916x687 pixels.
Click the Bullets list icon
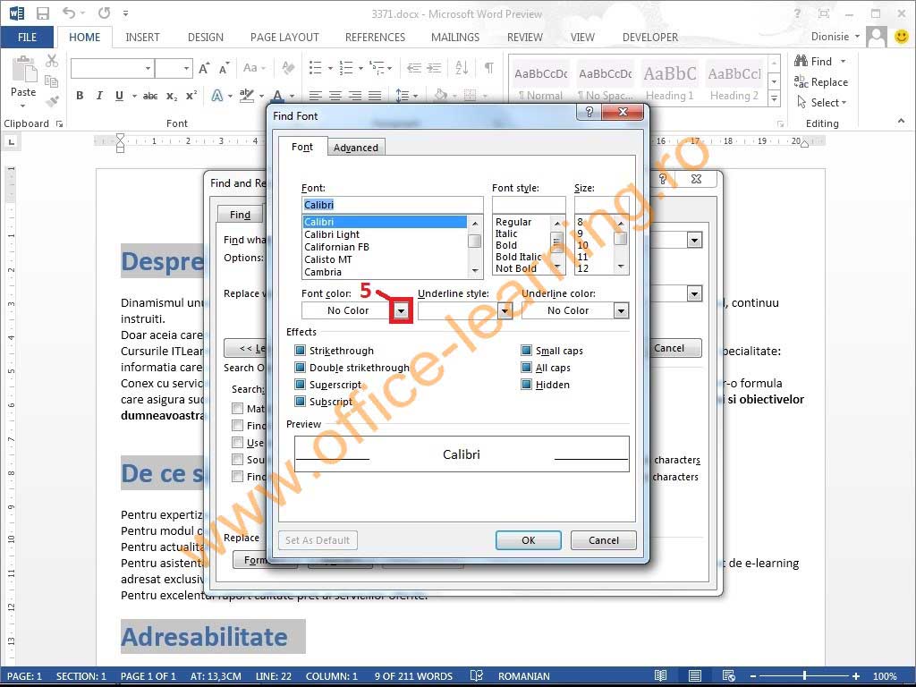tap(316, 68)
